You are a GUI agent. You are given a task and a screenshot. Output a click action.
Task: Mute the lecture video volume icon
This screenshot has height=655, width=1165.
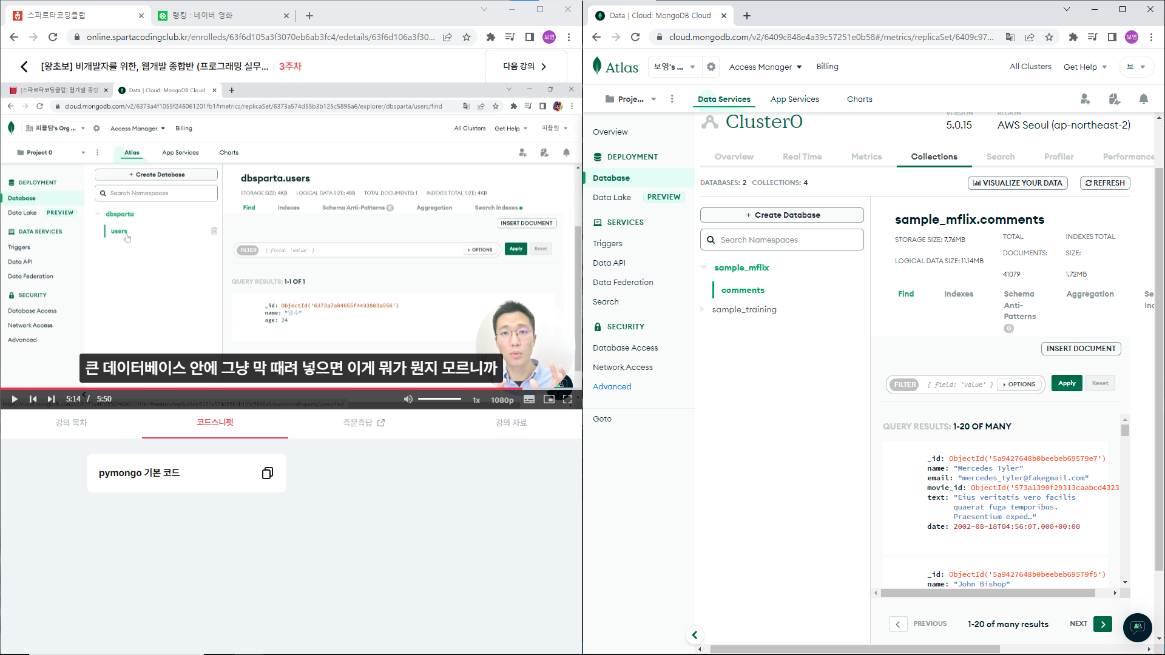point(408,399)
